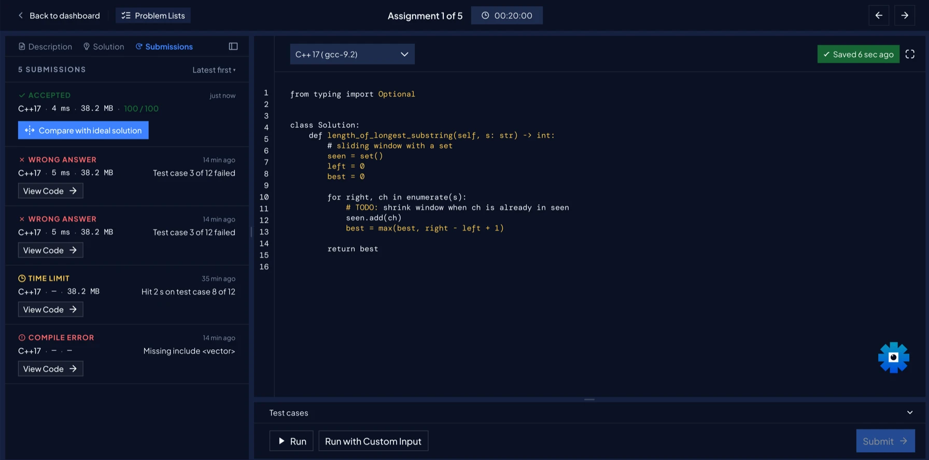Go to previous assignment with left arrow
Viewport: 929px width, 460px height.
pyautogui.click(x=879, y=16)
